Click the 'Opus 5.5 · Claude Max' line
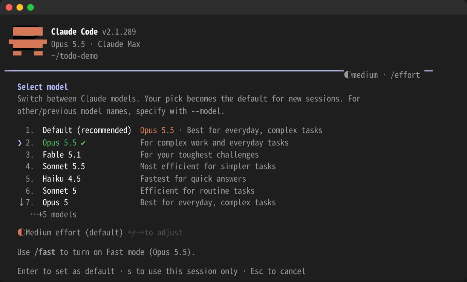Screen dimensions: 467x282 coord(96,44)
